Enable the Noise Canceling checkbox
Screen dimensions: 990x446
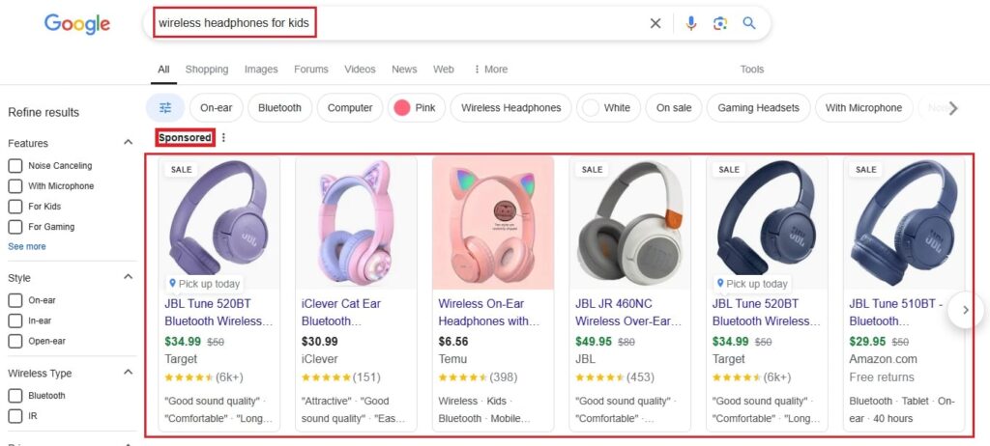pos(15,166)
